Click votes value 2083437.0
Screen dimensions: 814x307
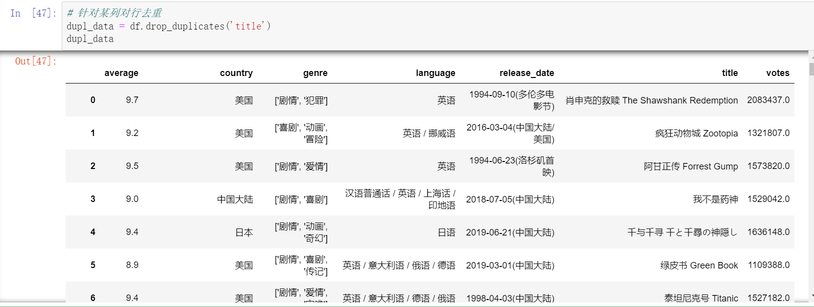(x=768, y=100)
